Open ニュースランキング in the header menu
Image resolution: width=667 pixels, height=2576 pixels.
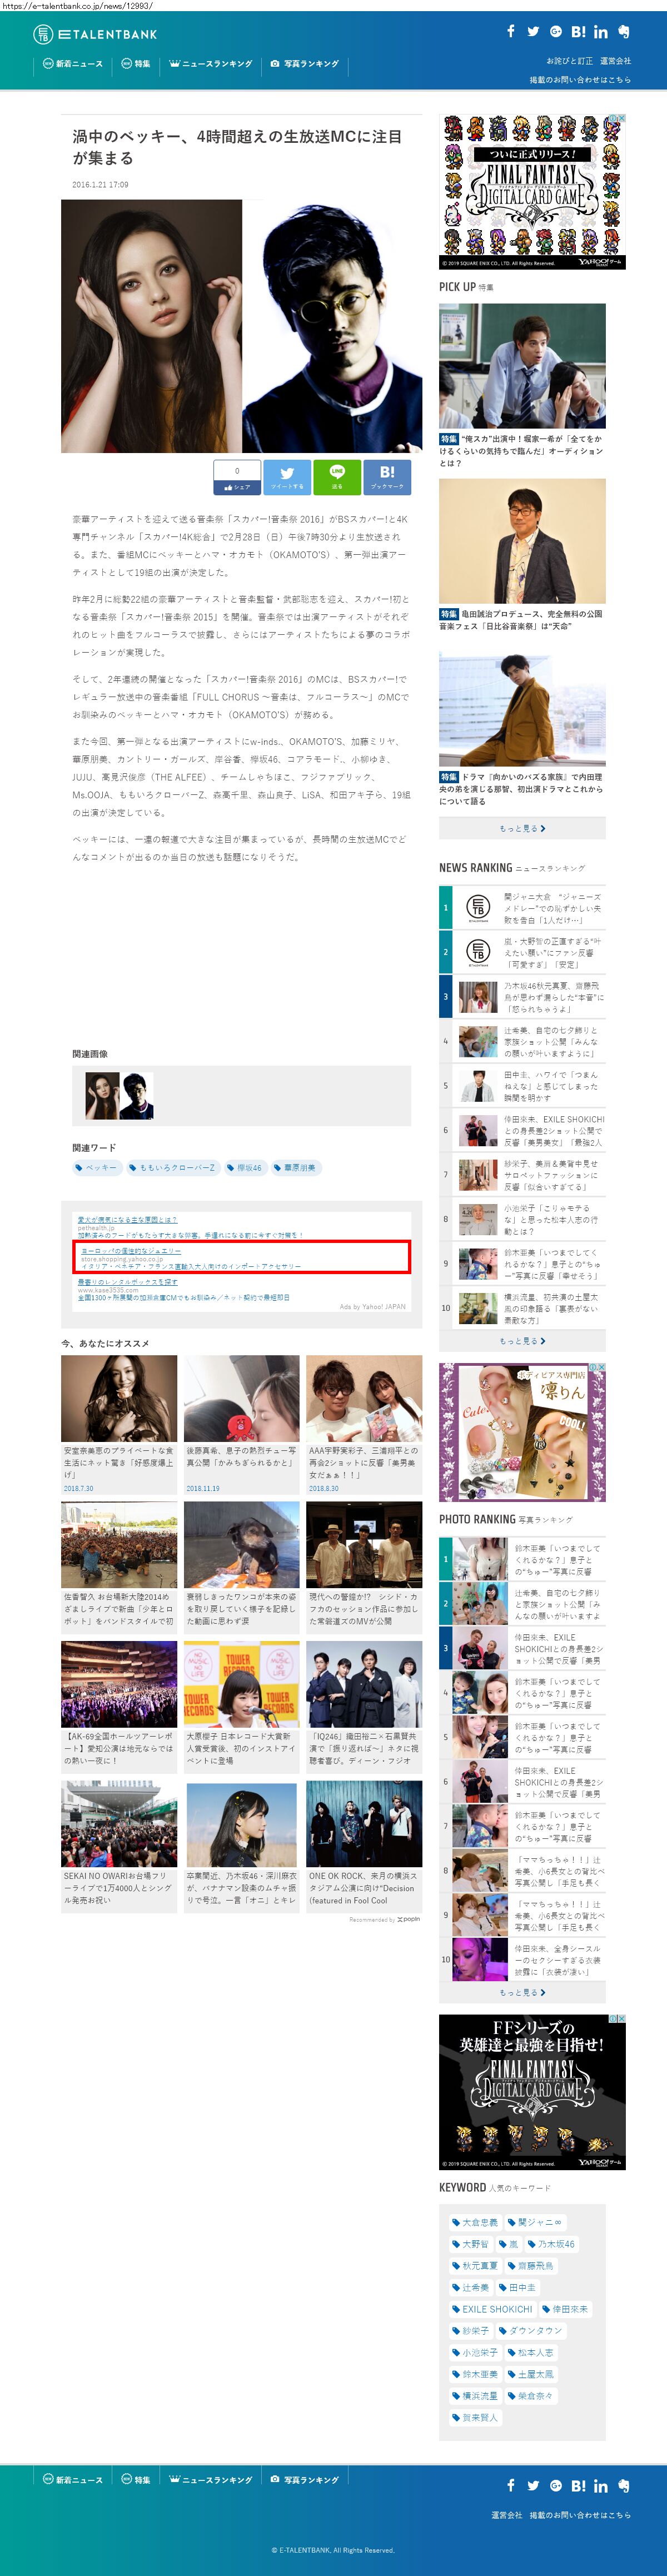click(211, 63)
